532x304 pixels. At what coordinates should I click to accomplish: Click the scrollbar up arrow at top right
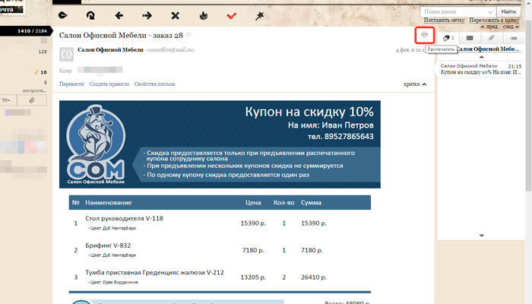pyautogui.click(x=529, y=3)
